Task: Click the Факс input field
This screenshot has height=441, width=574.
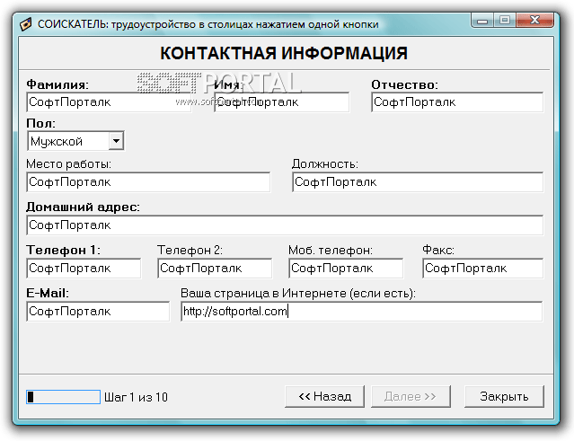Action: tap(482, 268)
